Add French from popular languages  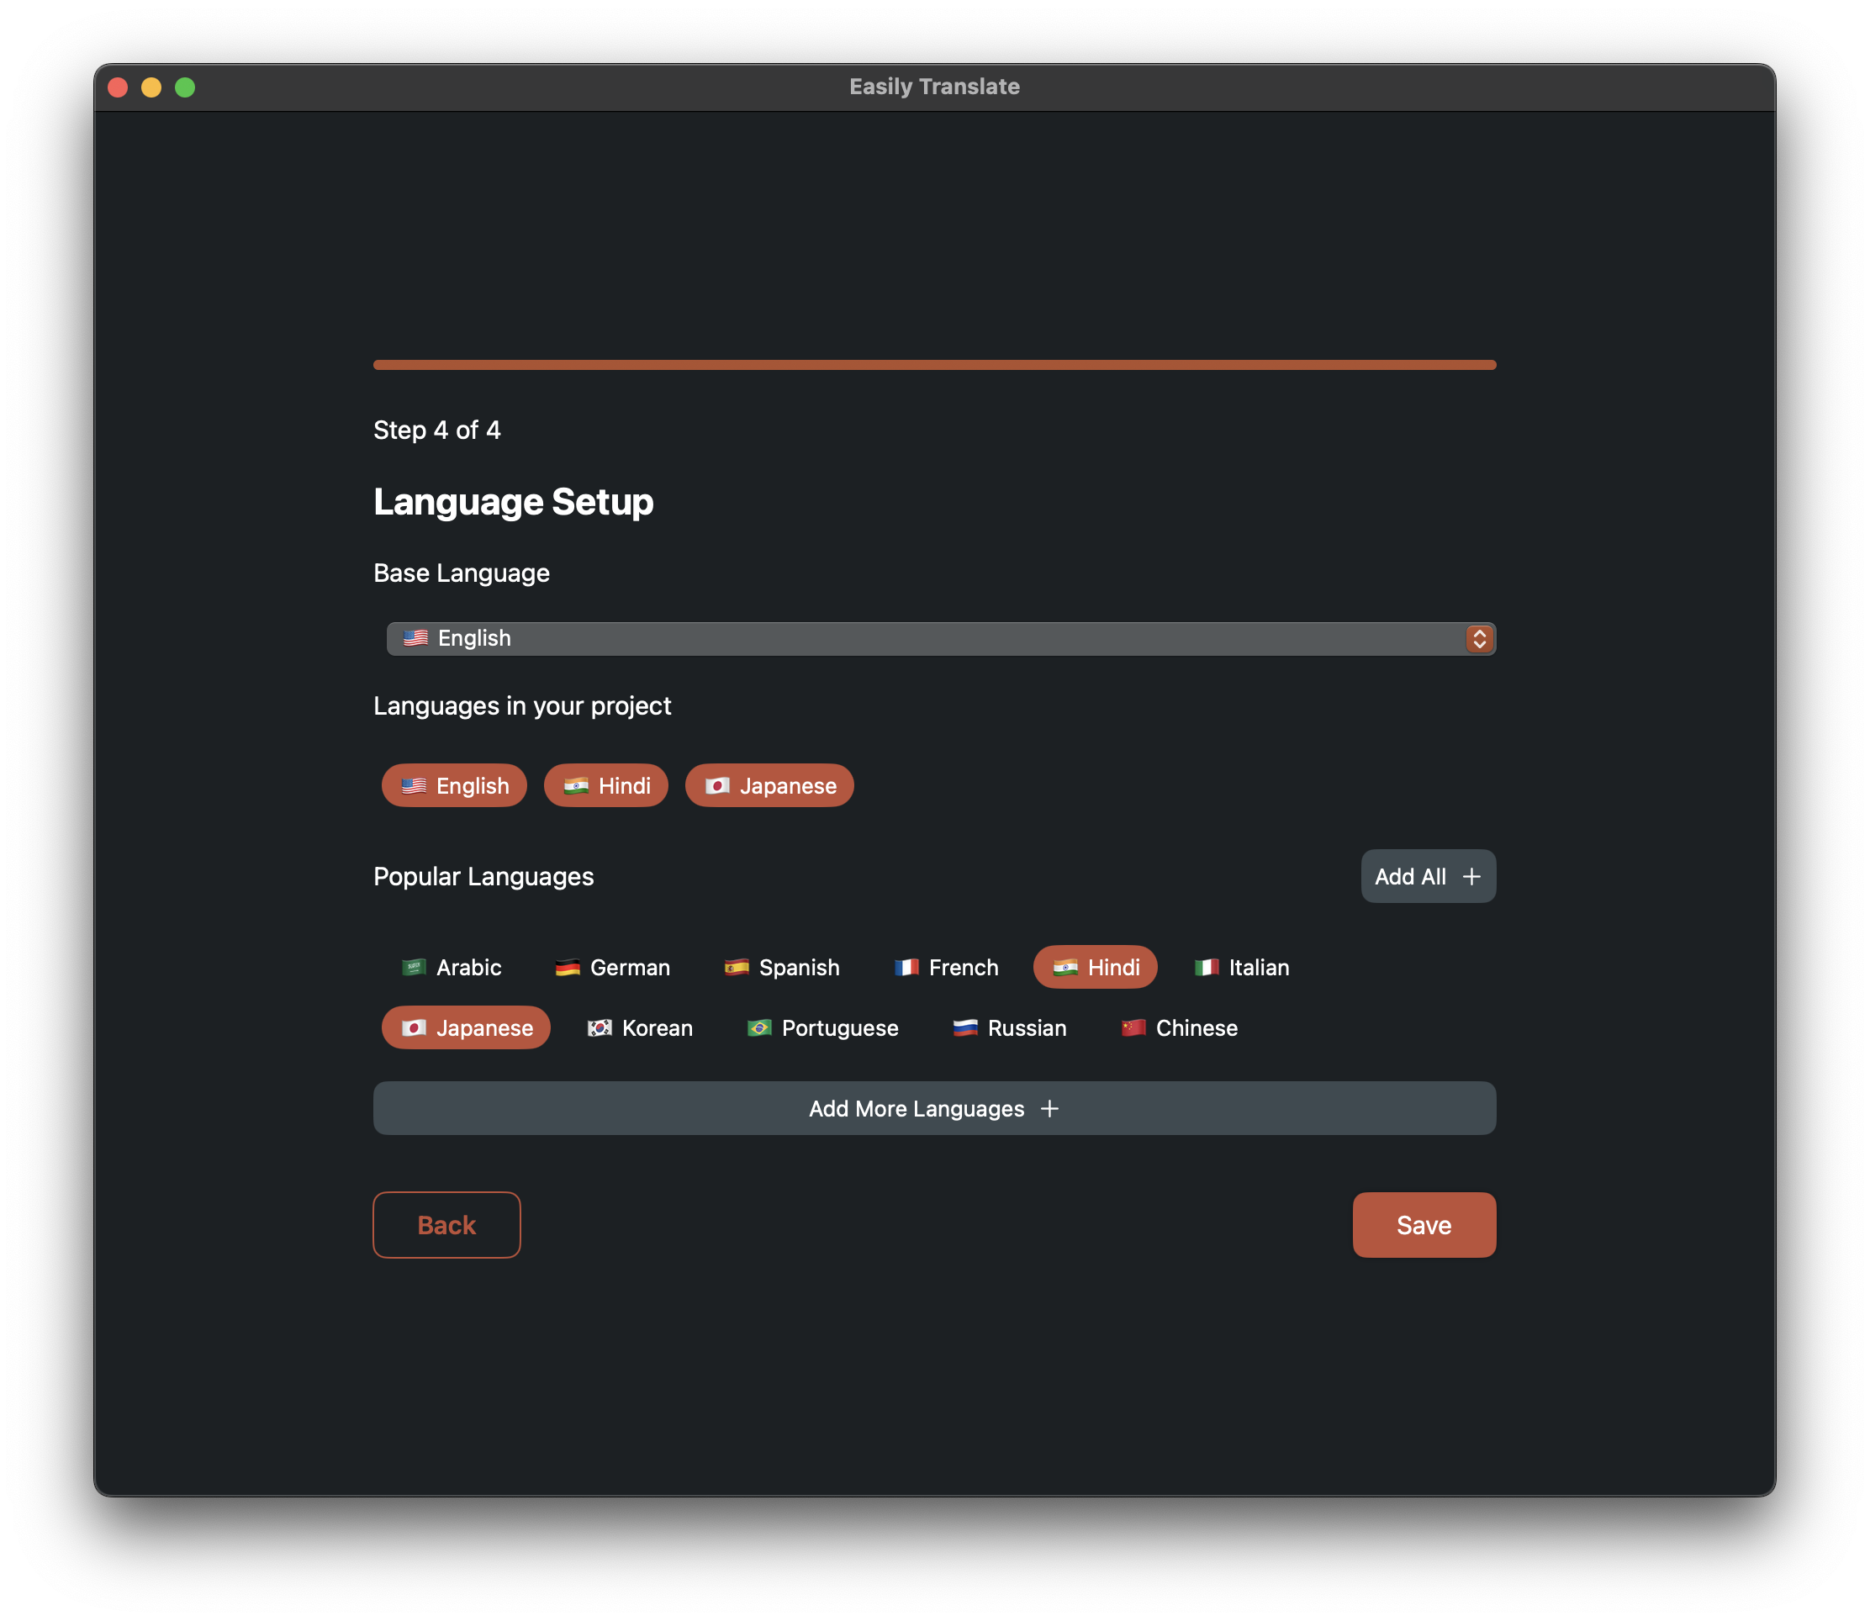point(945,967)
